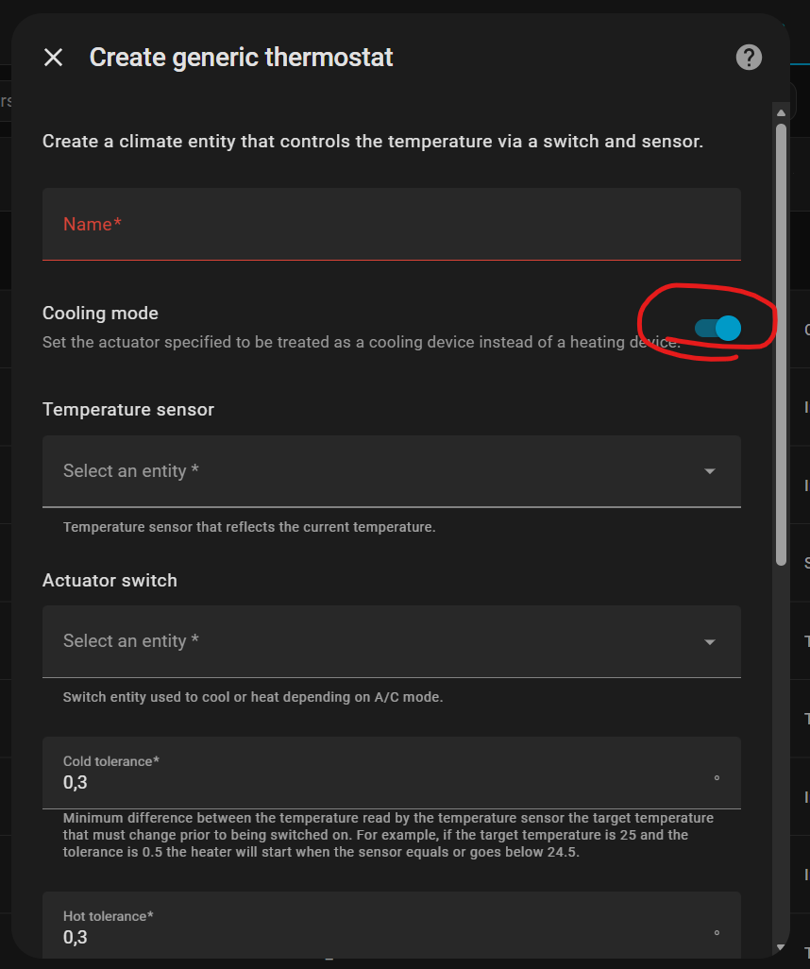Click the scrollbar up arrow

pyautogui.click(x=781, y=113)
